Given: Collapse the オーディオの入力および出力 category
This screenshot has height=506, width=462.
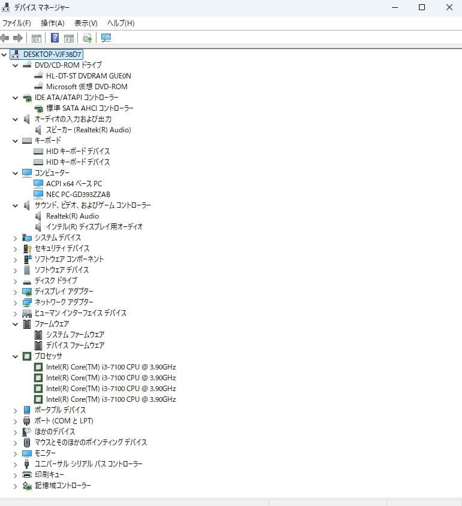Looking at the screenshot, I should click(x=15, y=119).
